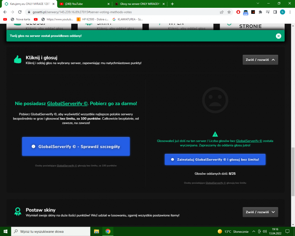Click the browser forward arrow
The image size is (295, 236).
(x=12, y=12)
